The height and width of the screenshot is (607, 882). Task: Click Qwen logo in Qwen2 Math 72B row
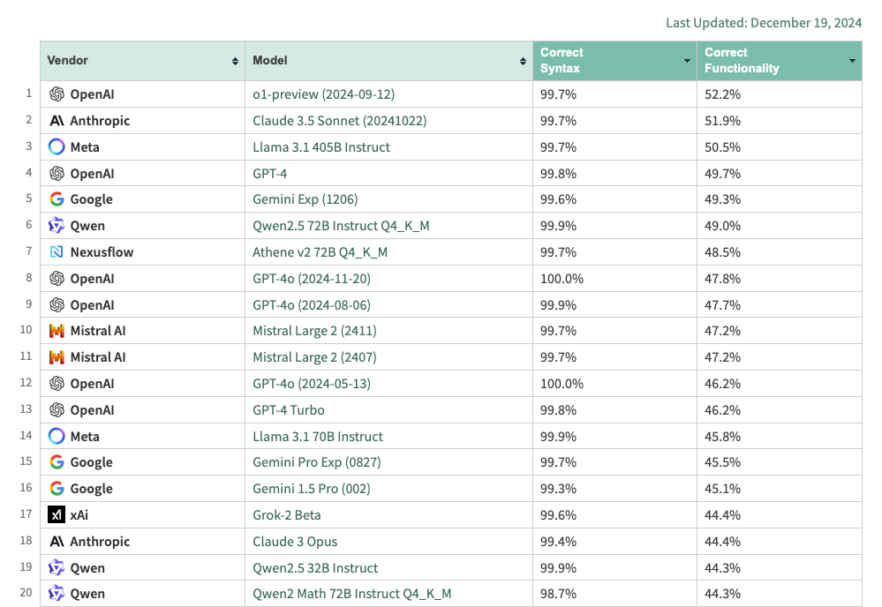click(57, 594)
